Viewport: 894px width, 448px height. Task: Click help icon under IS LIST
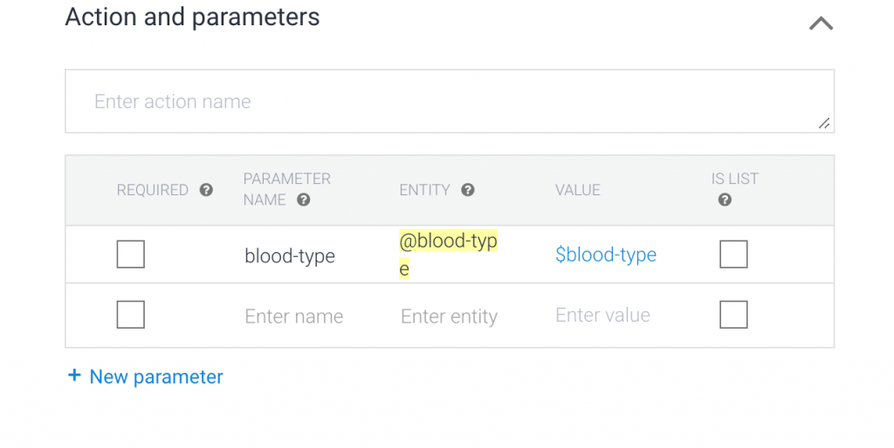pos(725,200)
